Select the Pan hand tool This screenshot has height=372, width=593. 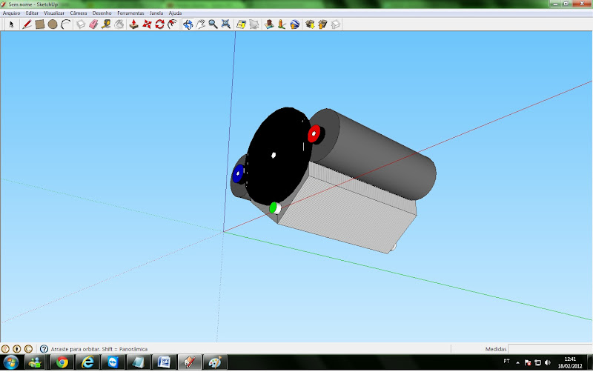(200, 24)
